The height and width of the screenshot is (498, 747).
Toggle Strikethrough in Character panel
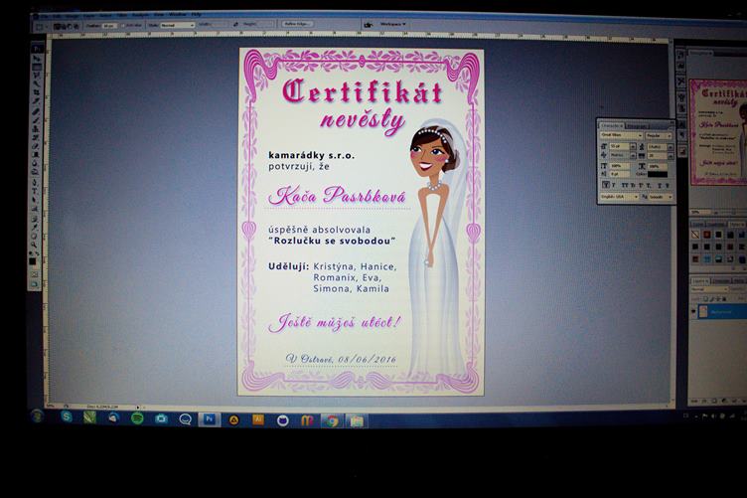668,185
